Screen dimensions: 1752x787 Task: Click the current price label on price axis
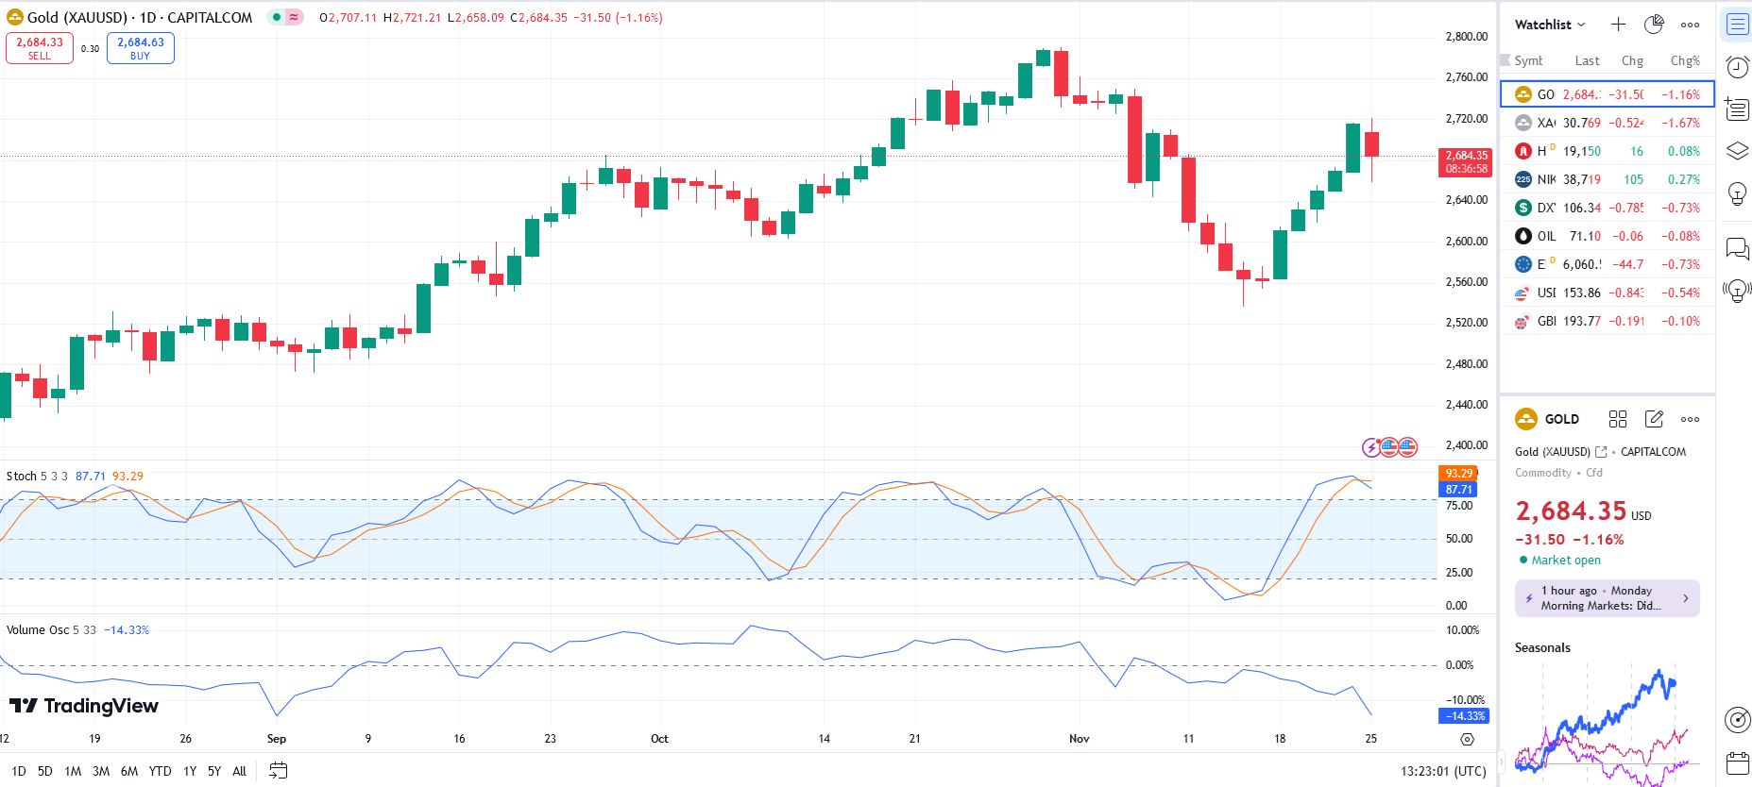1466,162
